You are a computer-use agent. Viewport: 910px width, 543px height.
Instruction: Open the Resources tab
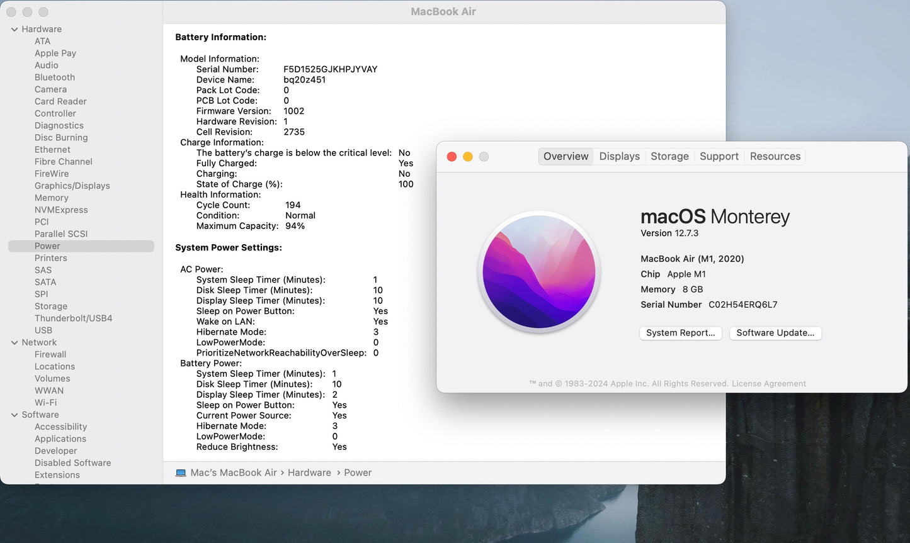click(x=775, y=157)
